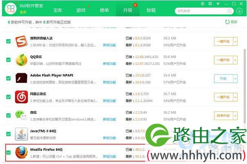The image size is (247, 164).
Task: Click the QQ音乐 title text
Action: click(x=36, y=57)
